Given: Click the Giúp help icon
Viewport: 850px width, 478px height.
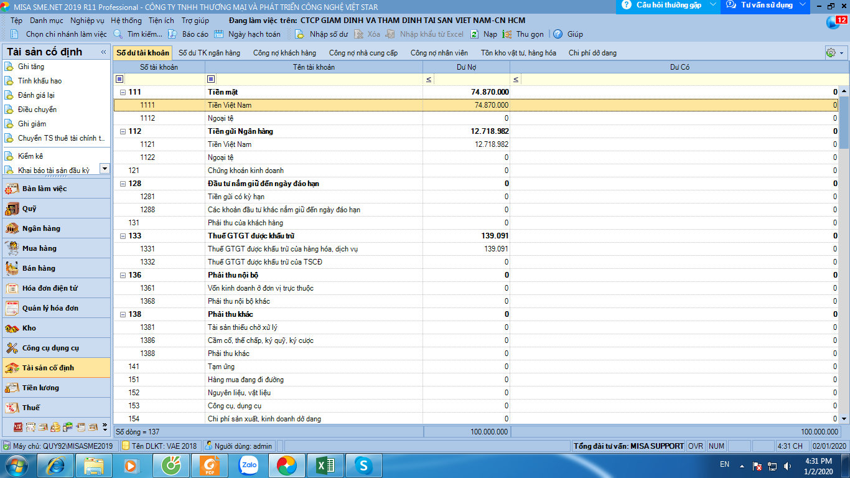Looking at the screenshot, I should tap(558, 34).
